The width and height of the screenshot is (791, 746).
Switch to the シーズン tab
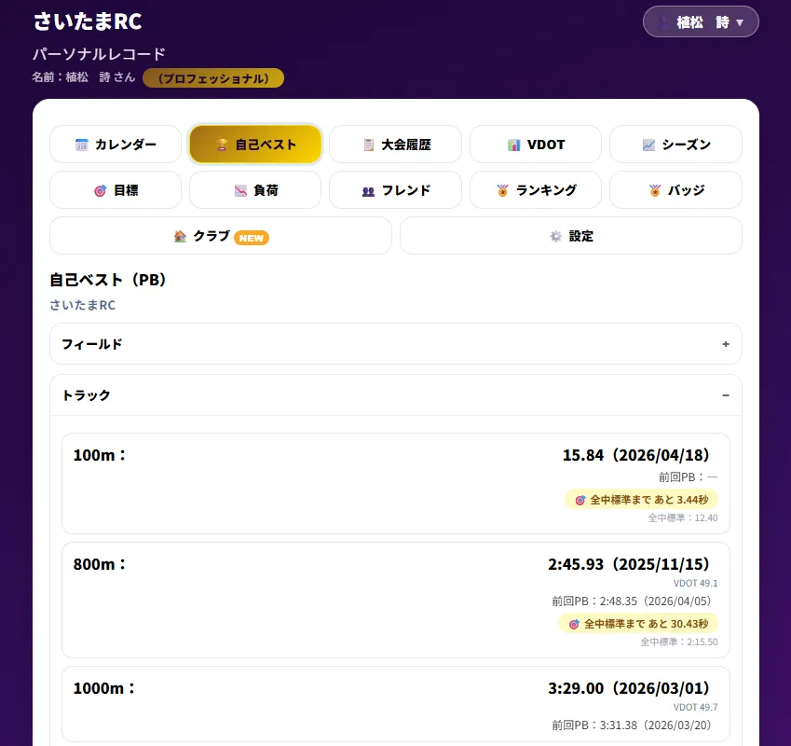[x=676, y=145]
